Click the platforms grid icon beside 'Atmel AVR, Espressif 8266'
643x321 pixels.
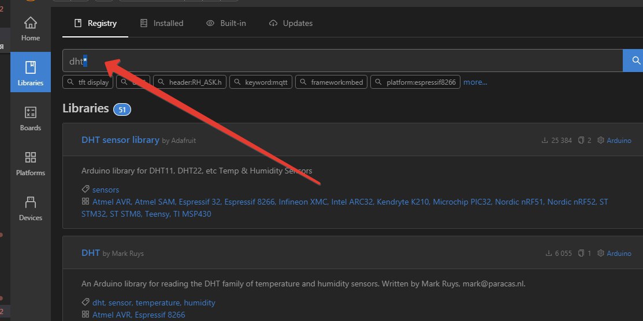(86, 314)
